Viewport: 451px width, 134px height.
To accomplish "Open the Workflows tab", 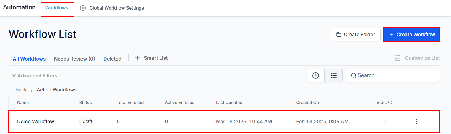I will click(57, 8).
